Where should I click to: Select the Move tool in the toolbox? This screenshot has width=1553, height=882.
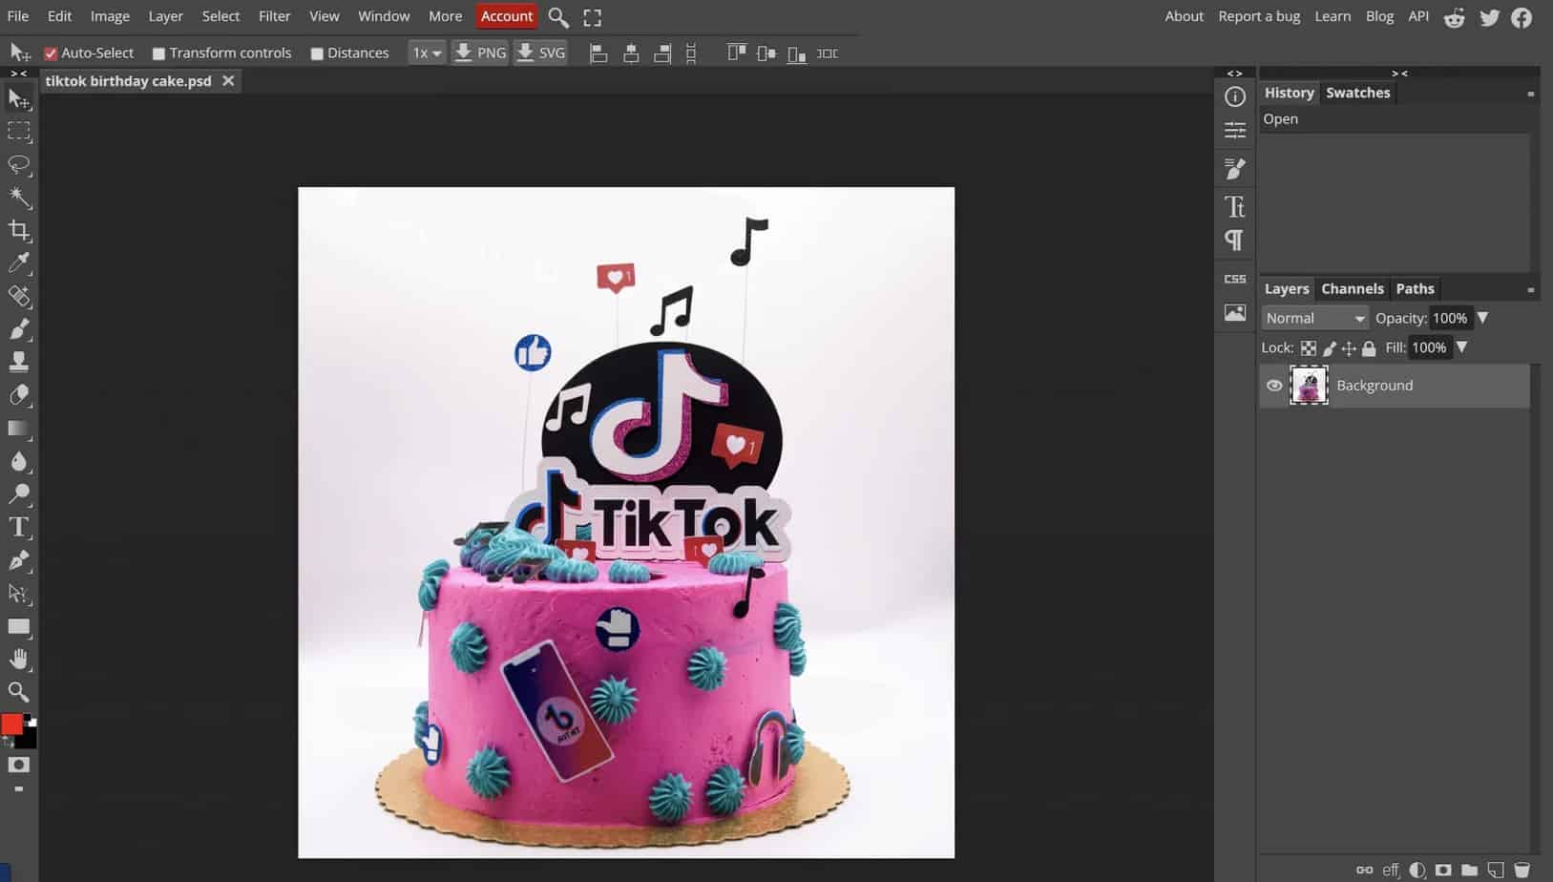point(18,97)
